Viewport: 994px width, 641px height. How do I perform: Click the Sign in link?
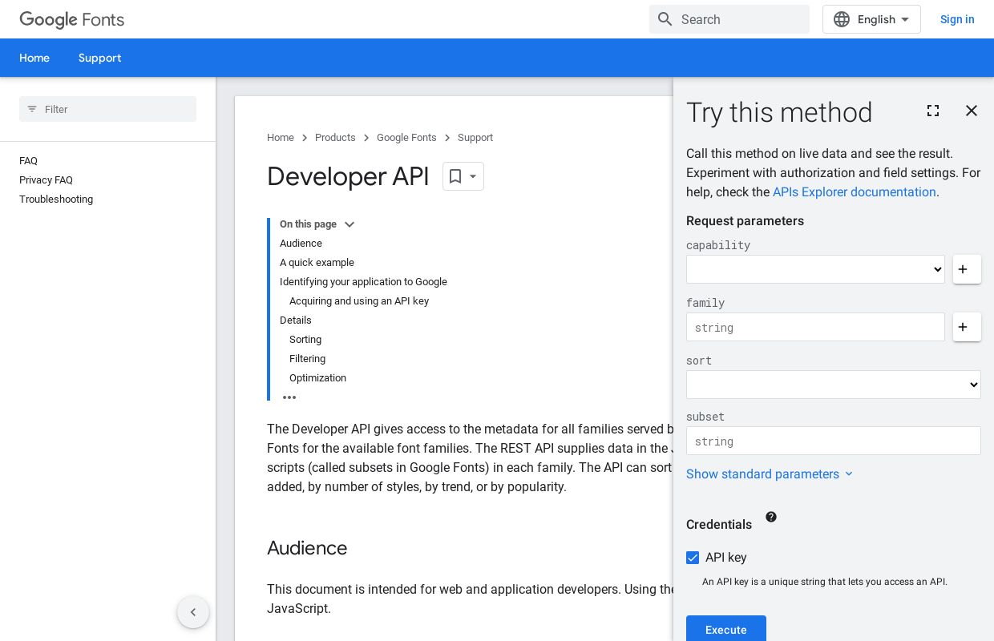click(x=957, y=19)
